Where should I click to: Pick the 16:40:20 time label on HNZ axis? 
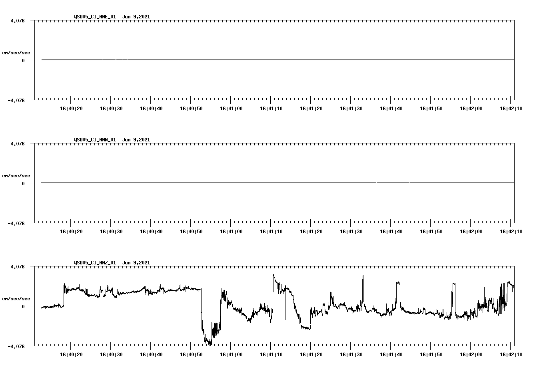click(71, 355)
